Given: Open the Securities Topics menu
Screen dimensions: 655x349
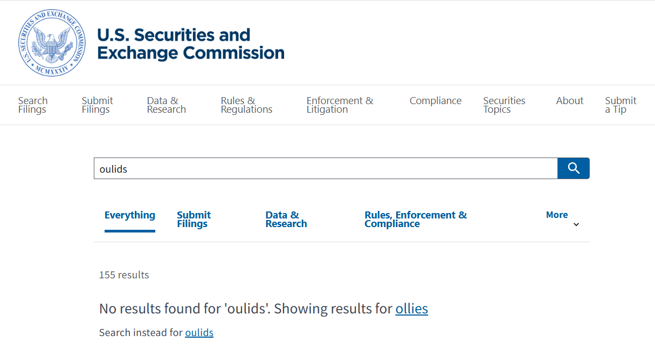Looking at the screenshot, I should pyautogui.click(x=504, y=105).
